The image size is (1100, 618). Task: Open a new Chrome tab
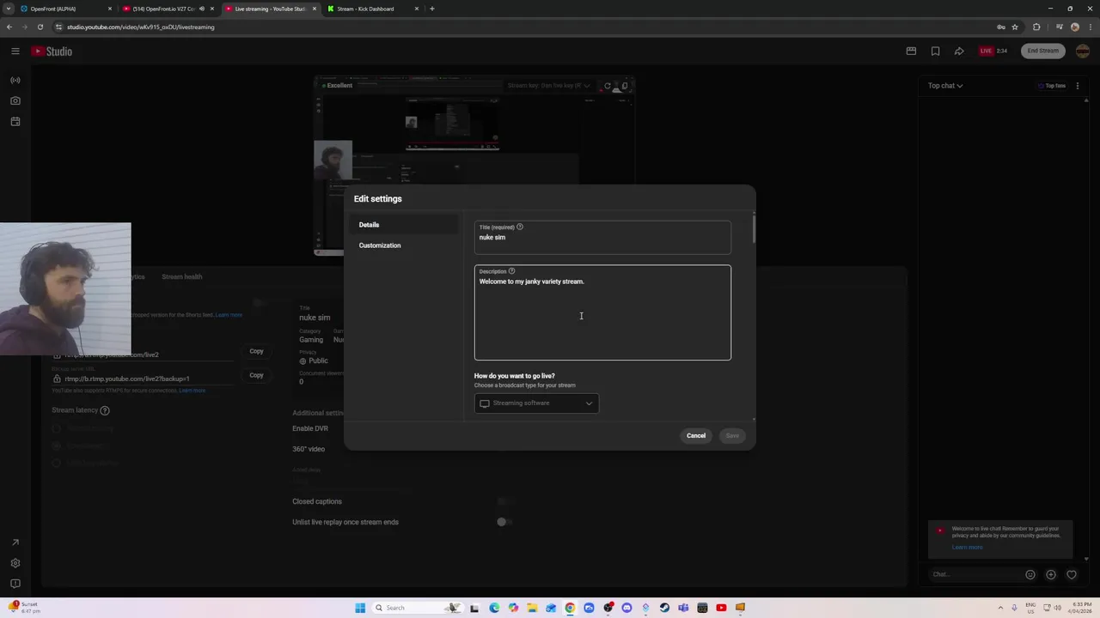(x=432, y=9)
